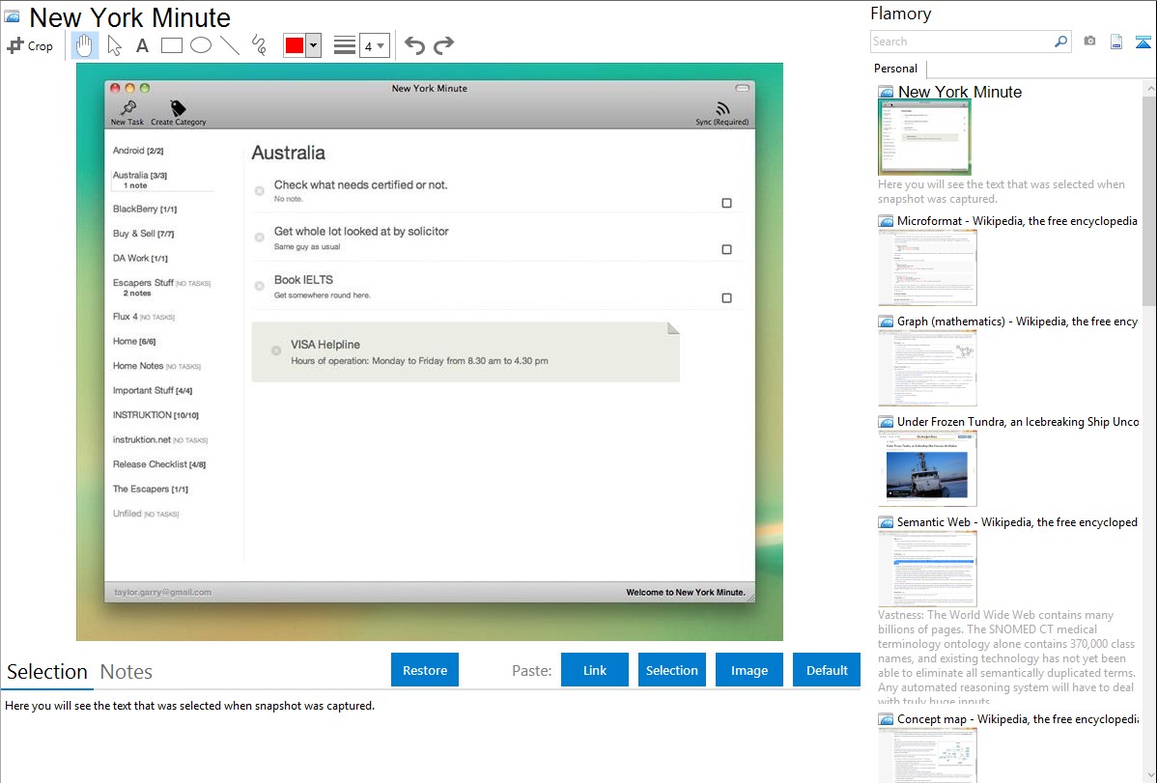This screenshot has height=783, width=1157.
Task: Undo the last annotation
Action: pyautogui.click(x=414, y=45)
